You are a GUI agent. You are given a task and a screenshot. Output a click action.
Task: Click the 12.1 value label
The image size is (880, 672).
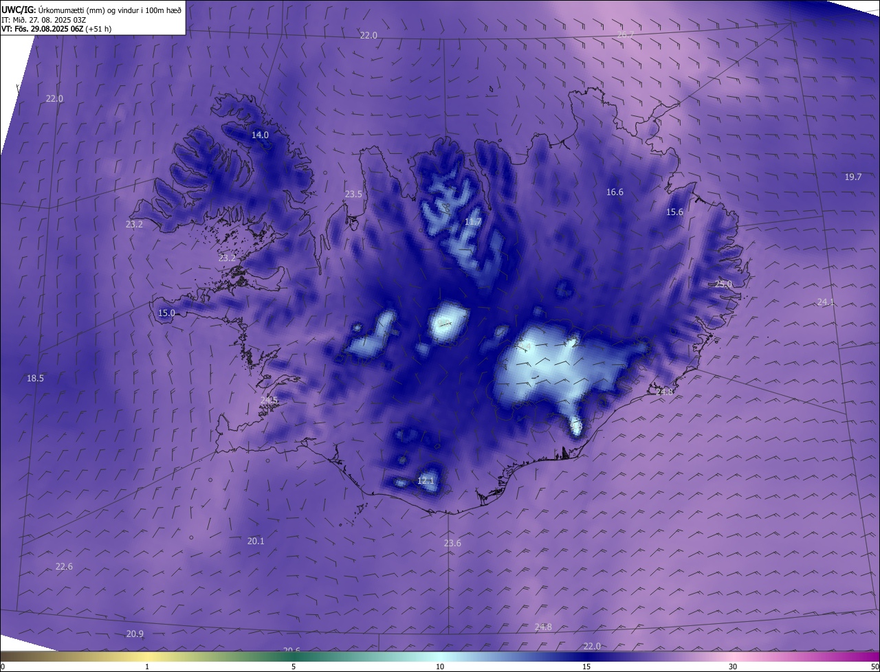[426, 480]
